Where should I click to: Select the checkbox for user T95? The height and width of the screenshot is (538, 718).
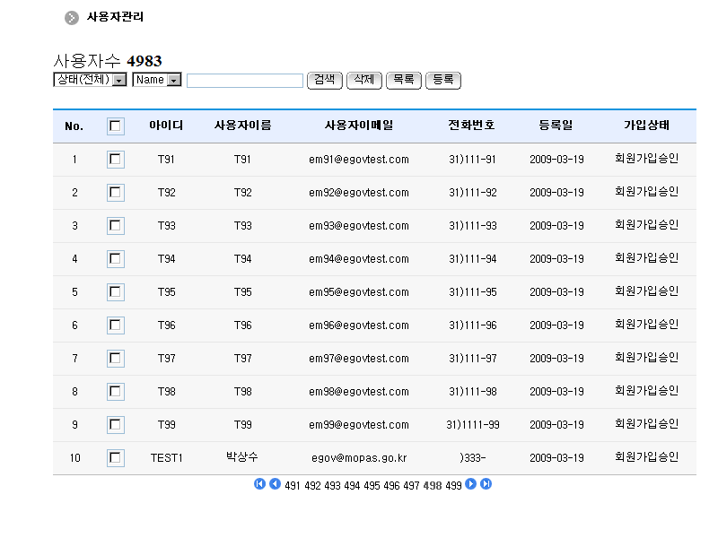point(115,292)
